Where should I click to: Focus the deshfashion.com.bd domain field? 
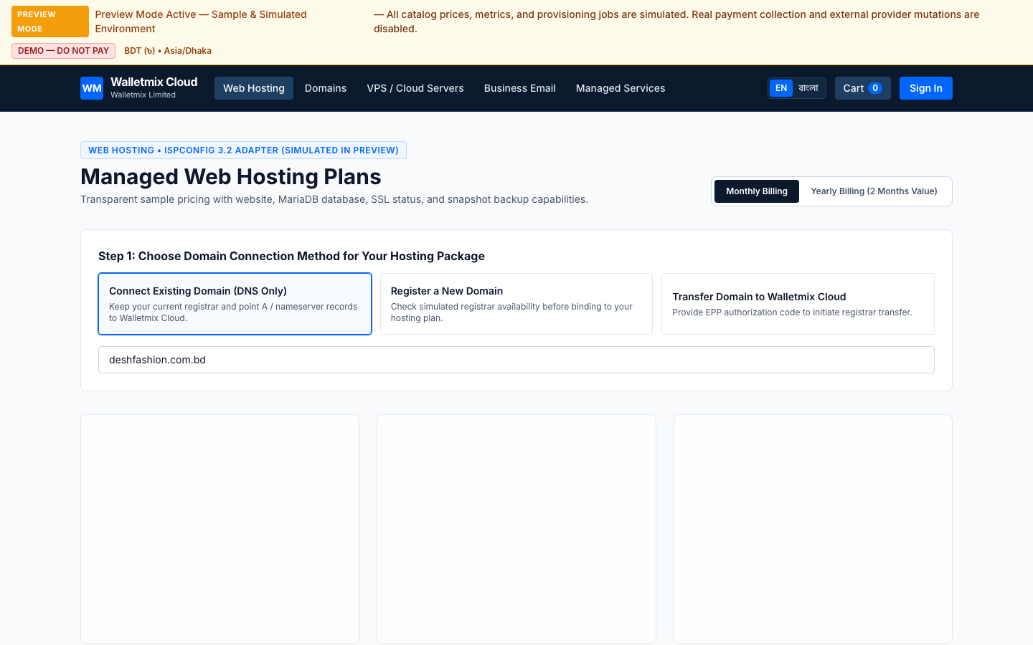[516, 360]
